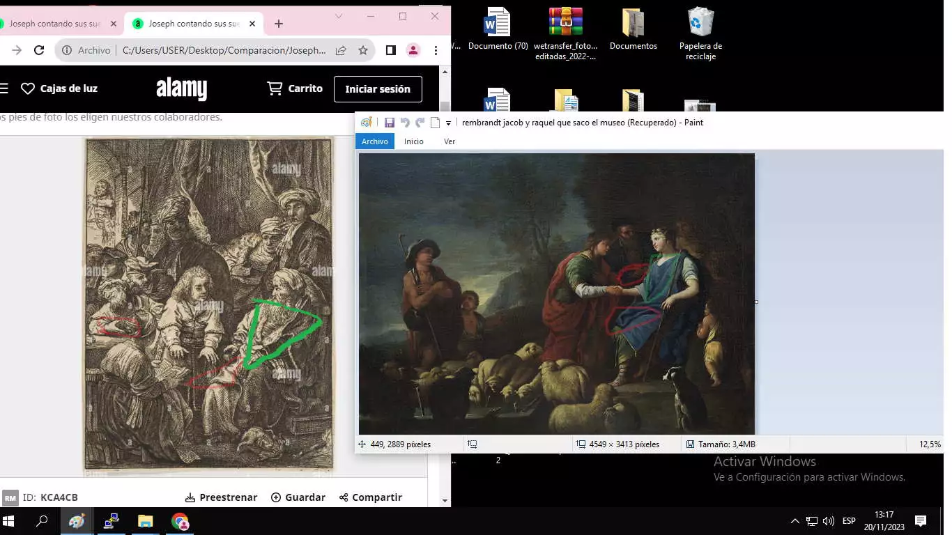Open the clock showing 13:17
Image resolution: width=952 pixels, height=535 pixels.
click(x=884, y=521)
